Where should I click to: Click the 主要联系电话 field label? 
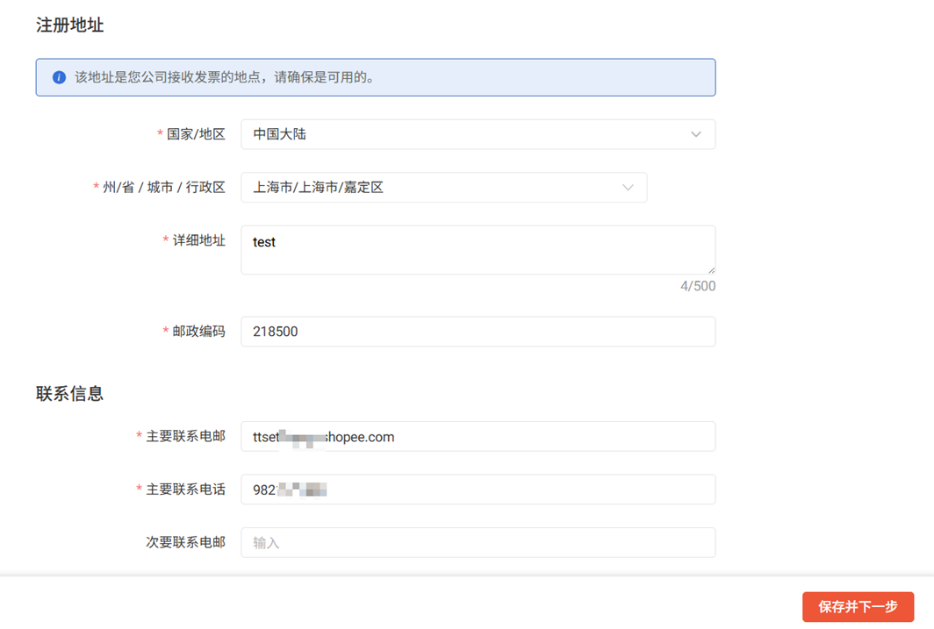point(185,490)
